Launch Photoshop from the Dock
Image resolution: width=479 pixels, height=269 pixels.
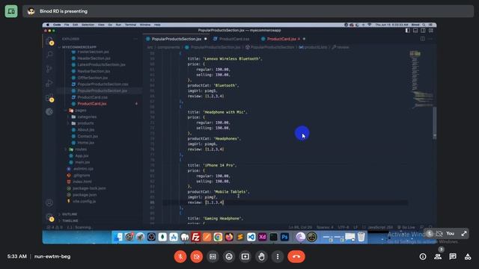coord(284,237)
